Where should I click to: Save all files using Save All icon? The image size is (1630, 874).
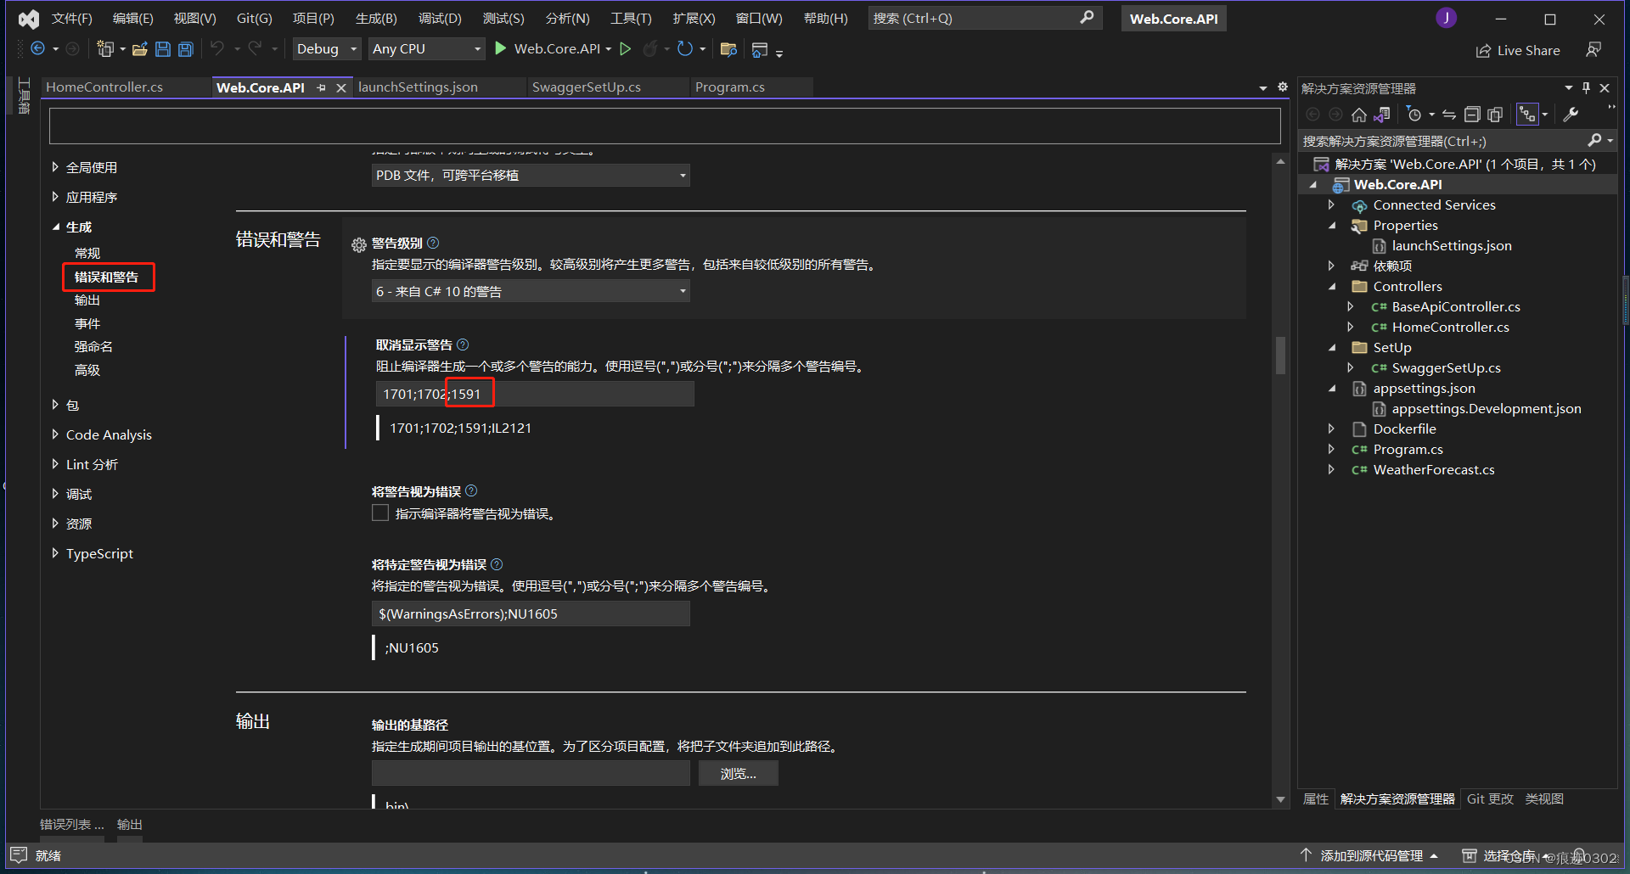(185, 48)
